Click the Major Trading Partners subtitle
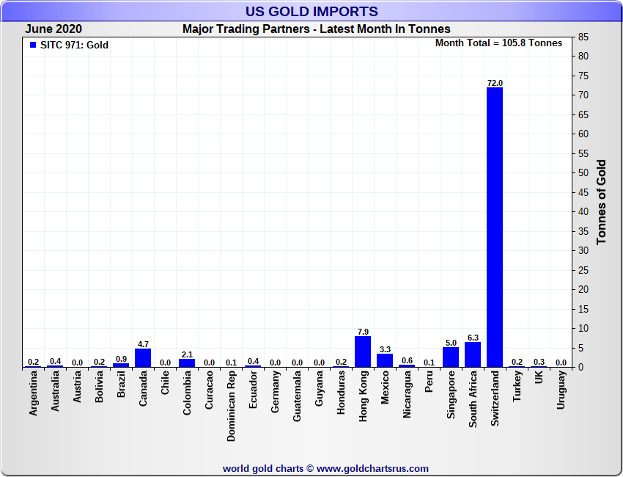623x477 pixels. point(317,29)
